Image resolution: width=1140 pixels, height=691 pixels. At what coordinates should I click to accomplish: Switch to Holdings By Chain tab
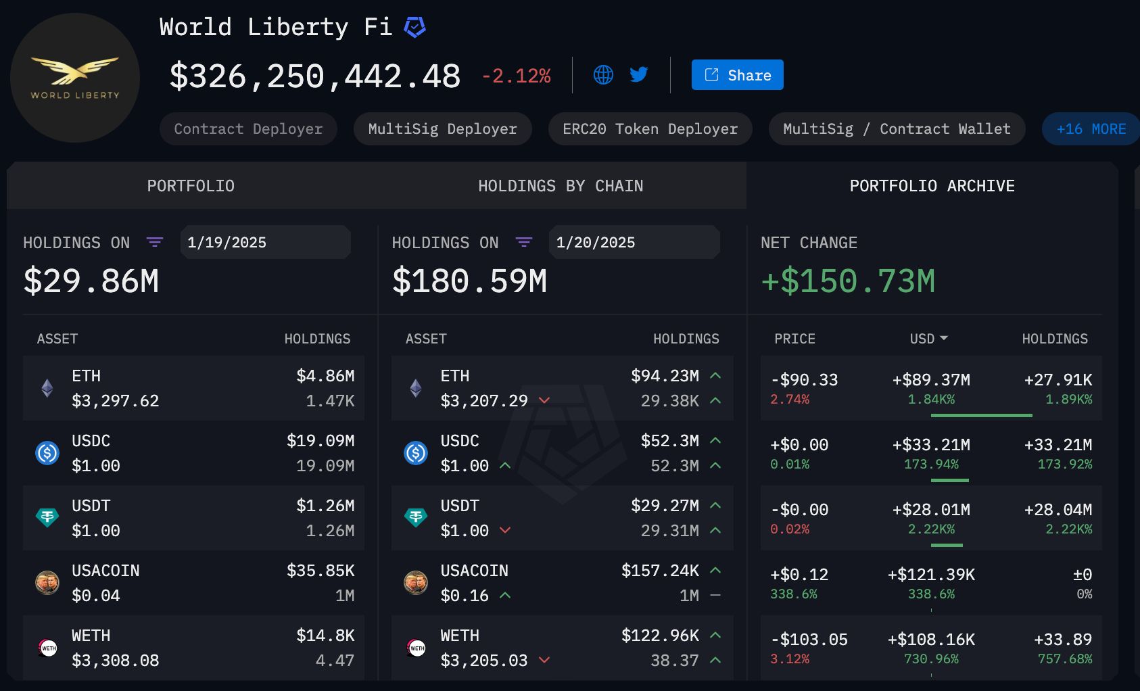coord(561,186)
